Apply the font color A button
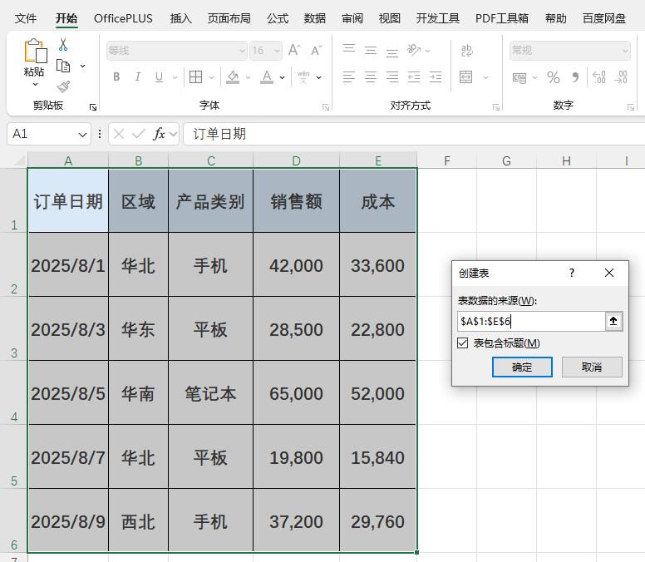The image size is (645, 562). click(x=267, y=77)
